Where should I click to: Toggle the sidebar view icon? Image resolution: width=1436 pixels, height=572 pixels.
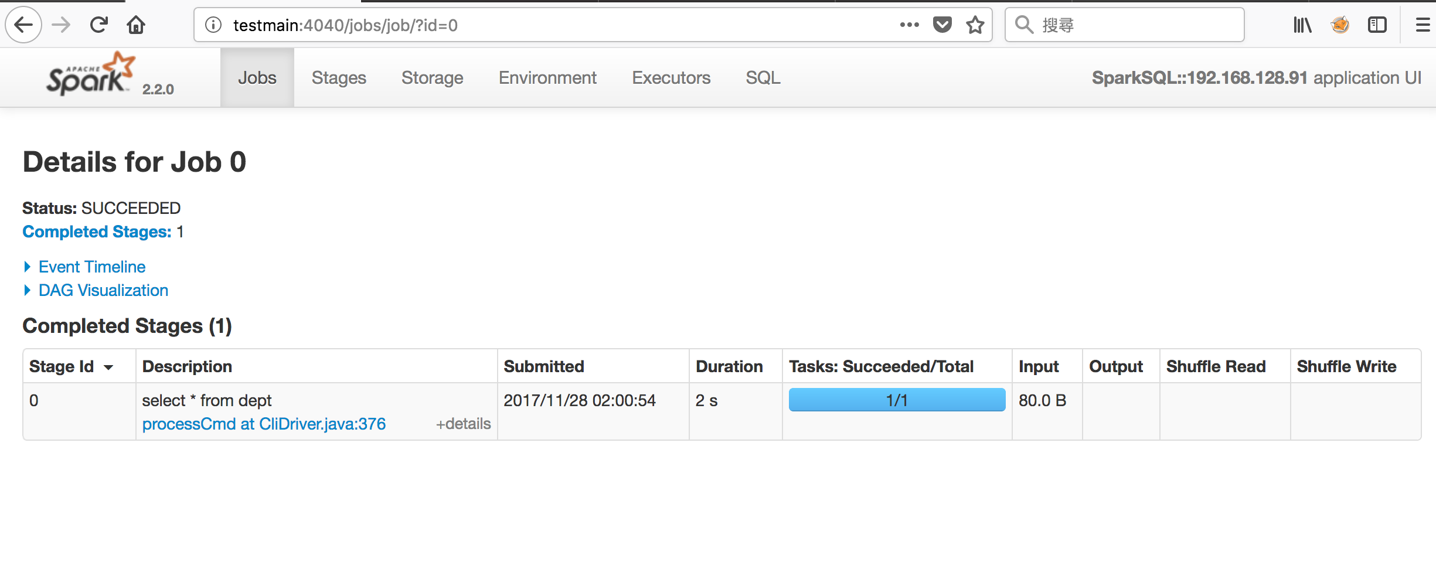(x=1377, y=25)
